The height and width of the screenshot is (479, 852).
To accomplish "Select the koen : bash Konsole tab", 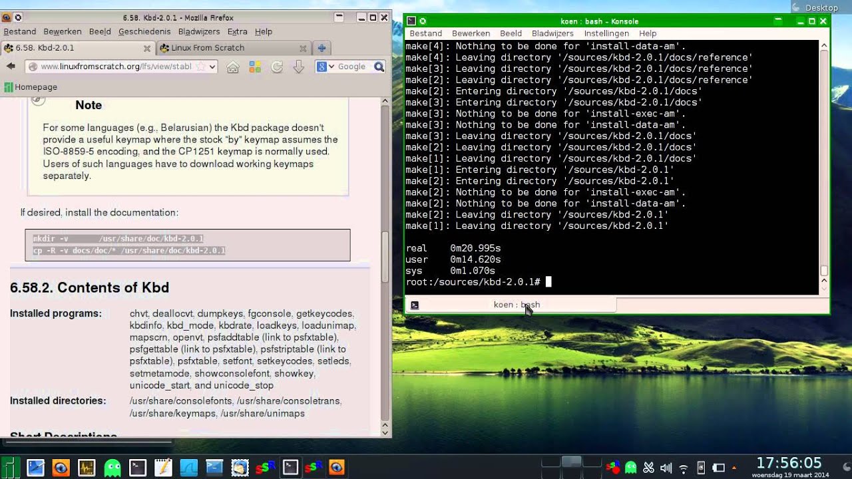I will 511,305.
